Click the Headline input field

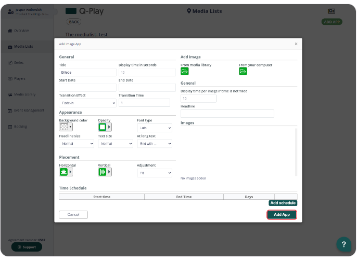(x=227, y=114)
